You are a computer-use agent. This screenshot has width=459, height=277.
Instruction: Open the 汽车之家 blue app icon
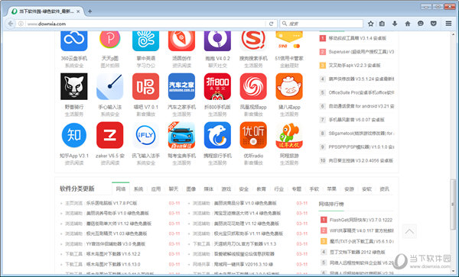(181, 86)
